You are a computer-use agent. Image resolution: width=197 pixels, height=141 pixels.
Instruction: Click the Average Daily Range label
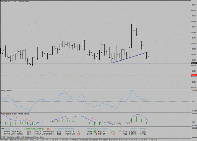pyautogui.click(x=34, y=129)
